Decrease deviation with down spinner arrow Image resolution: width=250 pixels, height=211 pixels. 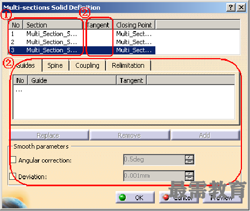tap(190, 178)
